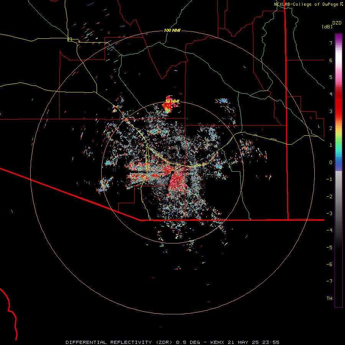Click the -5 value on color scale

tap(329, 248)
